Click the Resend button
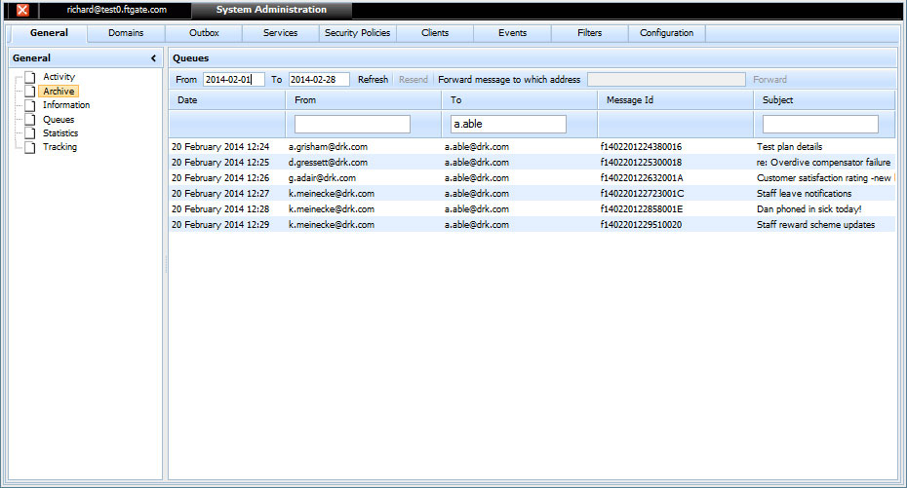 pyautogui.click(x=413, y=80)
